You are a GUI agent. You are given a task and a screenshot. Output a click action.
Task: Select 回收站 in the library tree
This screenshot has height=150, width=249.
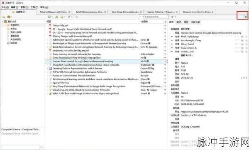[x=14, y=43]
